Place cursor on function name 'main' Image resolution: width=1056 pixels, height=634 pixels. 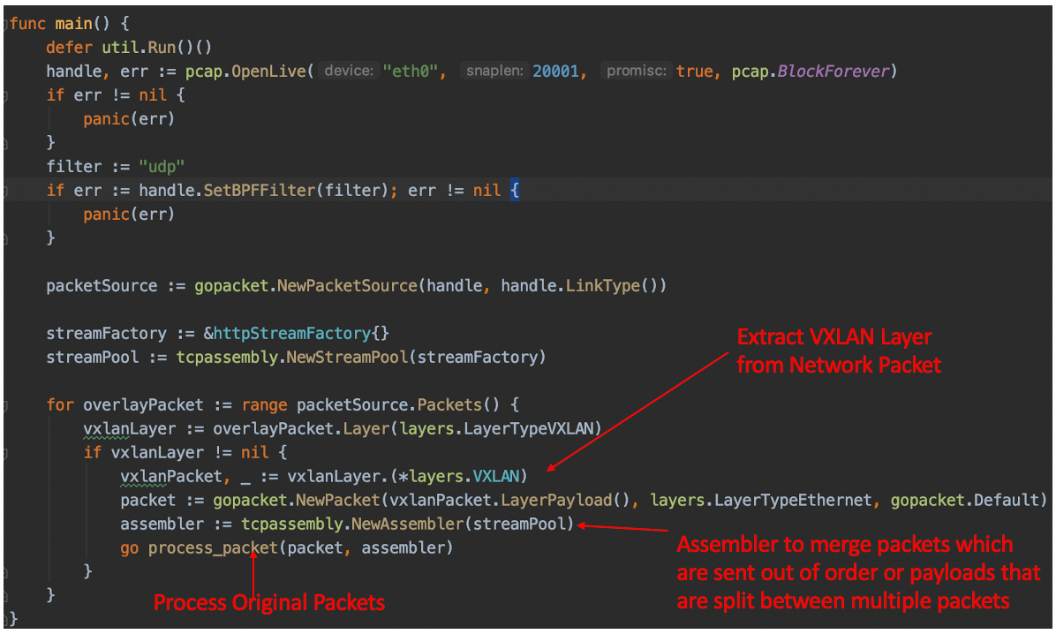coord(73,24)
